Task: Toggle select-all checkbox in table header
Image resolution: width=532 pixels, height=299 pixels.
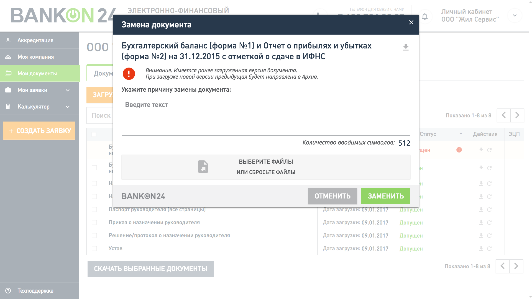Action: click(94, 134)
